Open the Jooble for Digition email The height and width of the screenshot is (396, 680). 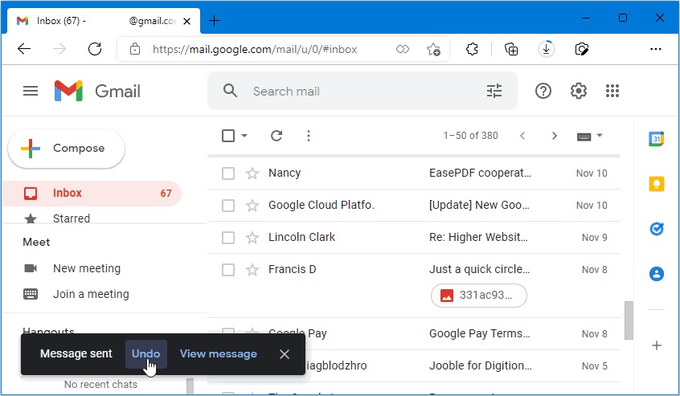tap(480, 365)
